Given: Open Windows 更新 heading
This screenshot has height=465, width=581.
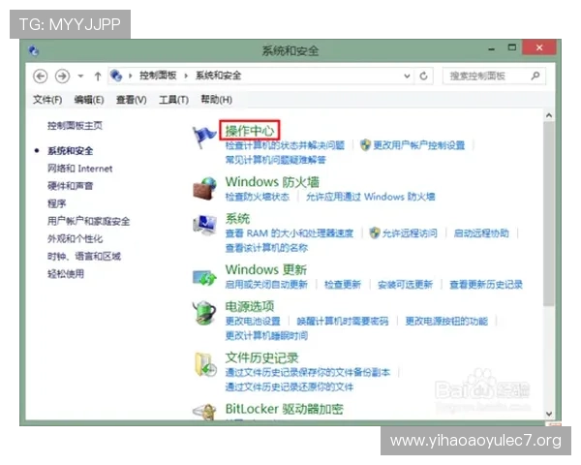Looking at the screenshot, I should point(266,269).
